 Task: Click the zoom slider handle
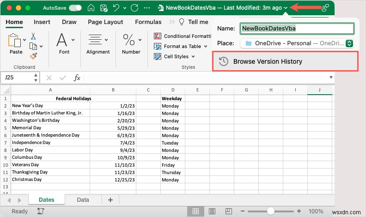270,211
